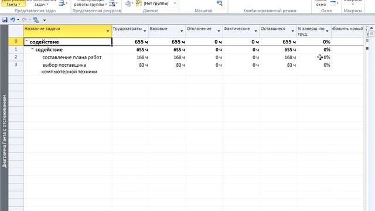Open the Оставшиеся column filter arrow
The width and height of the screenshot is (375, 211).
292,31
